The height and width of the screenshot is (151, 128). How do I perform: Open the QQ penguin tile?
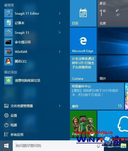click(x=113, y=124)
